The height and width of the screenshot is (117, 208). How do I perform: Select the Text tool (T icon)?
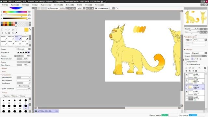pyautogui.click(x=16, y=30)
